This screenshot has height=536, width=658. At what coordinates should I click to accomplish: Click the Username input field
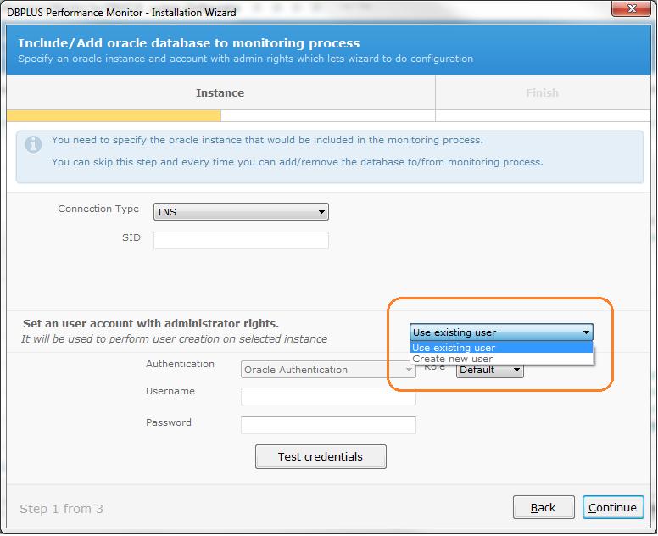[328, 396]
